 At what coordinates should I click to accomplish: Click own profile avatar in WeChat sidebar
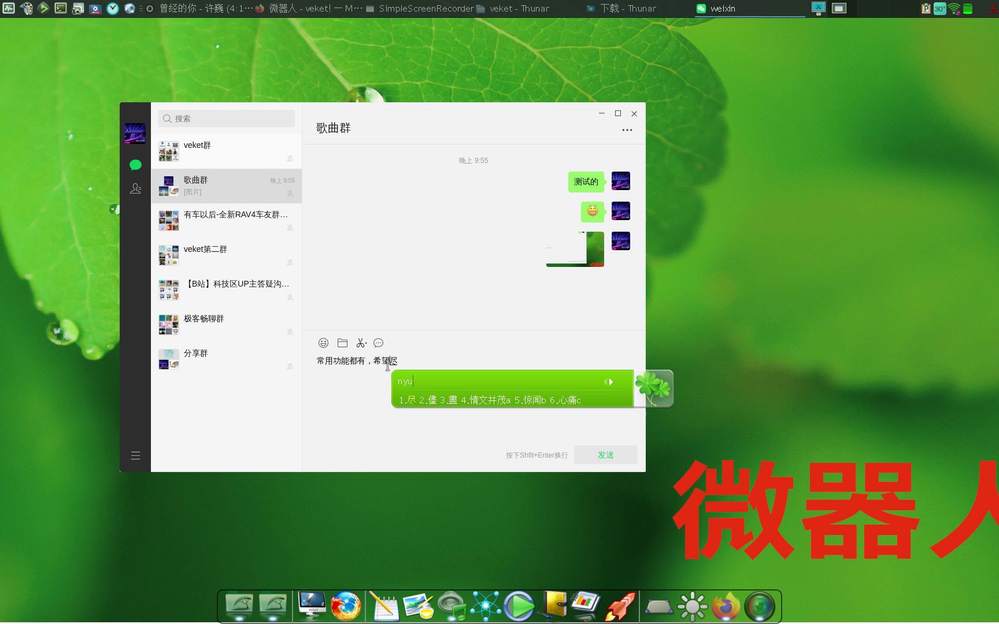coord(135,133)
